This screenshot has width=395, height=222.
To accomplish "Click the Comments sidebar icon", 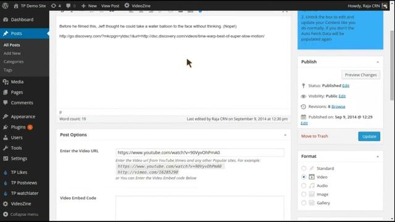I will [x=6, y=102].
